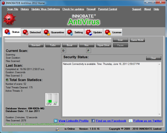167x133 pixels.
Task: Open Scan File menu link
Action: 13,9
